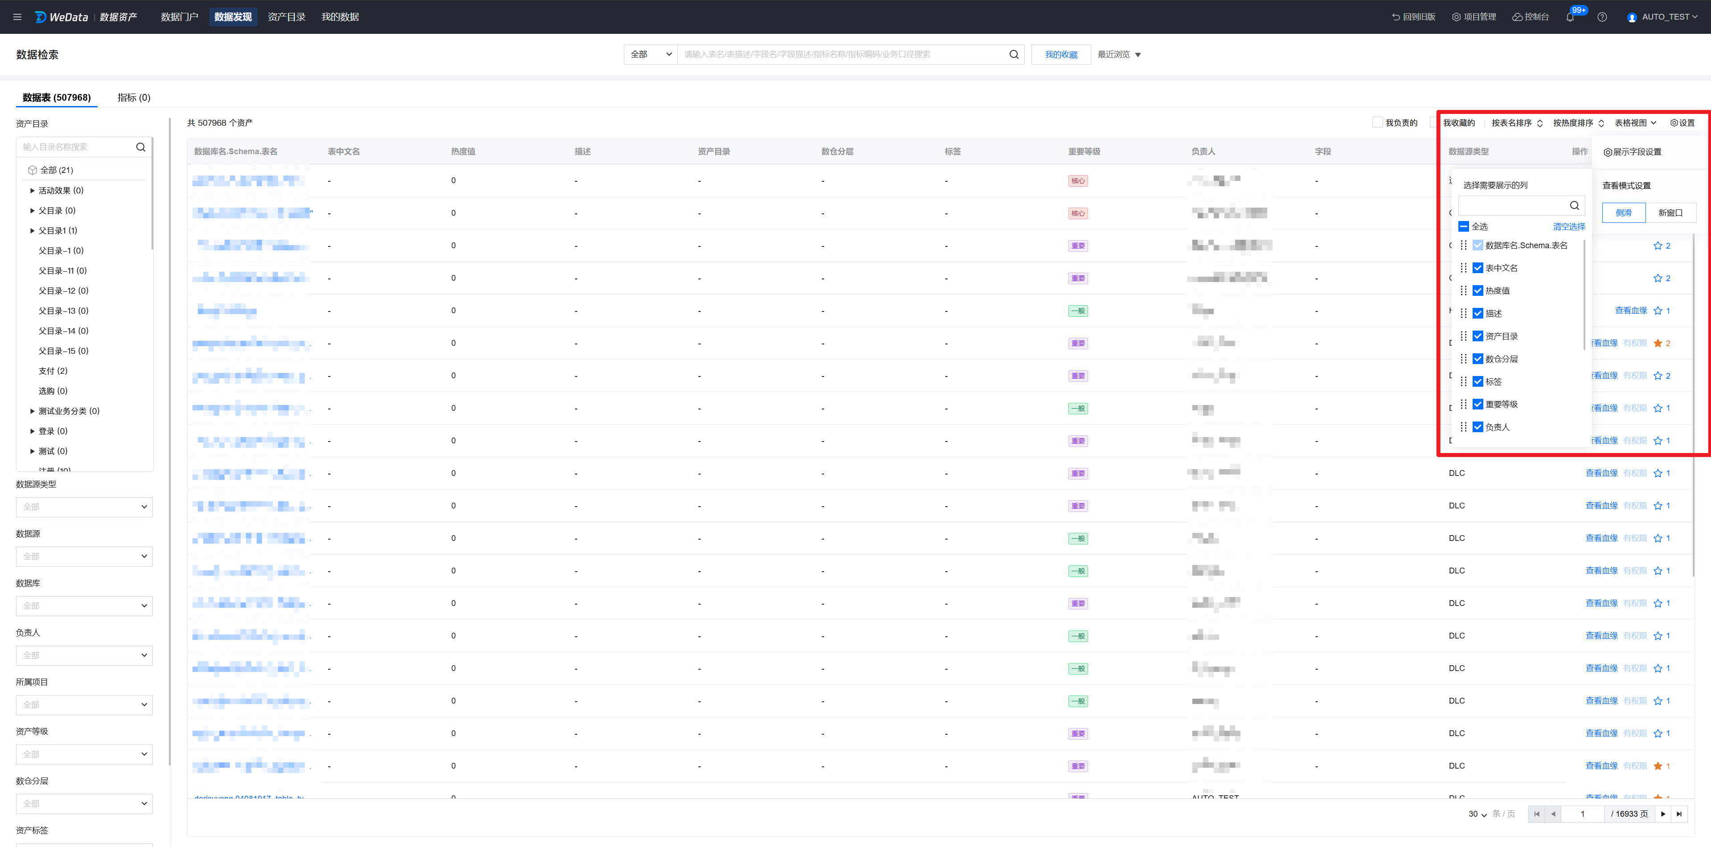Open the 最近浏览 dropdown
1711x847 pixels.
(1119, 54)
